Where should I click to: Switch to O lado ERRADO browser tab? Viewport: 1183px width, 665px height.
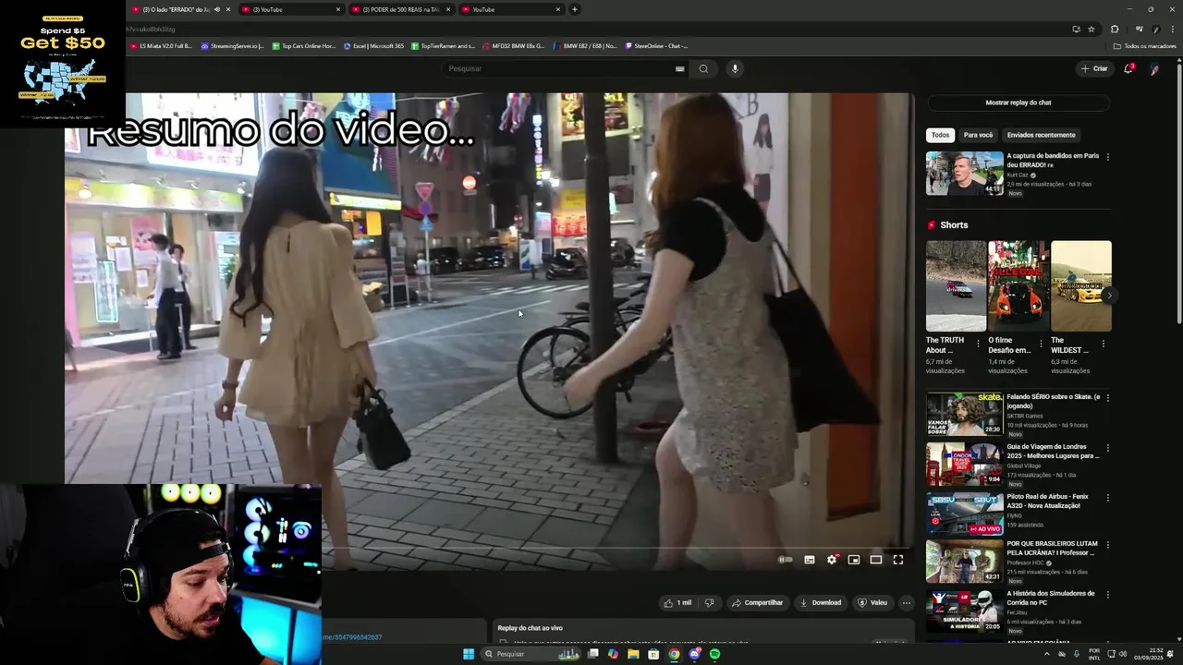[181, 9]
